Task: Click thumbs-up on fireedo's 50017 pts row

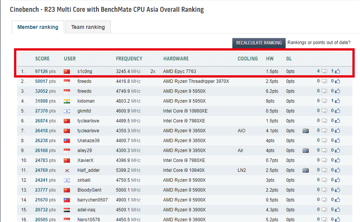Action: [337, 81]
